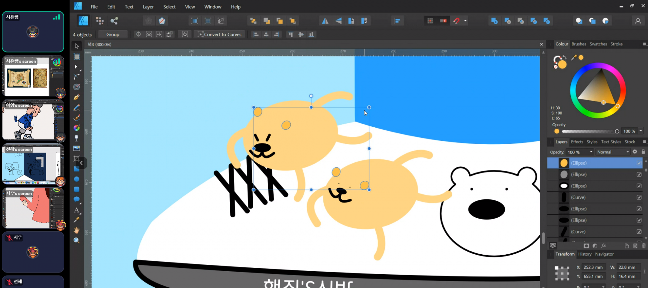The image size is (648, 288).
Task: Select the Fill gradient tool
Action: [x=77, y=128]
